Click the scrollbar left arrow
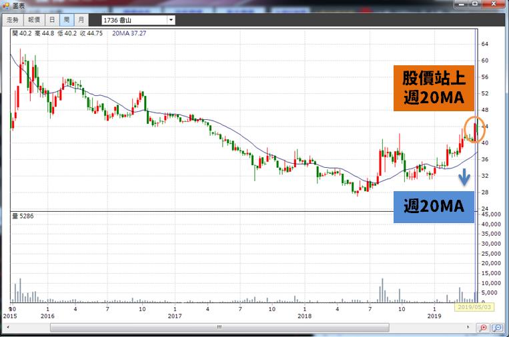 [x=8, y=327]
